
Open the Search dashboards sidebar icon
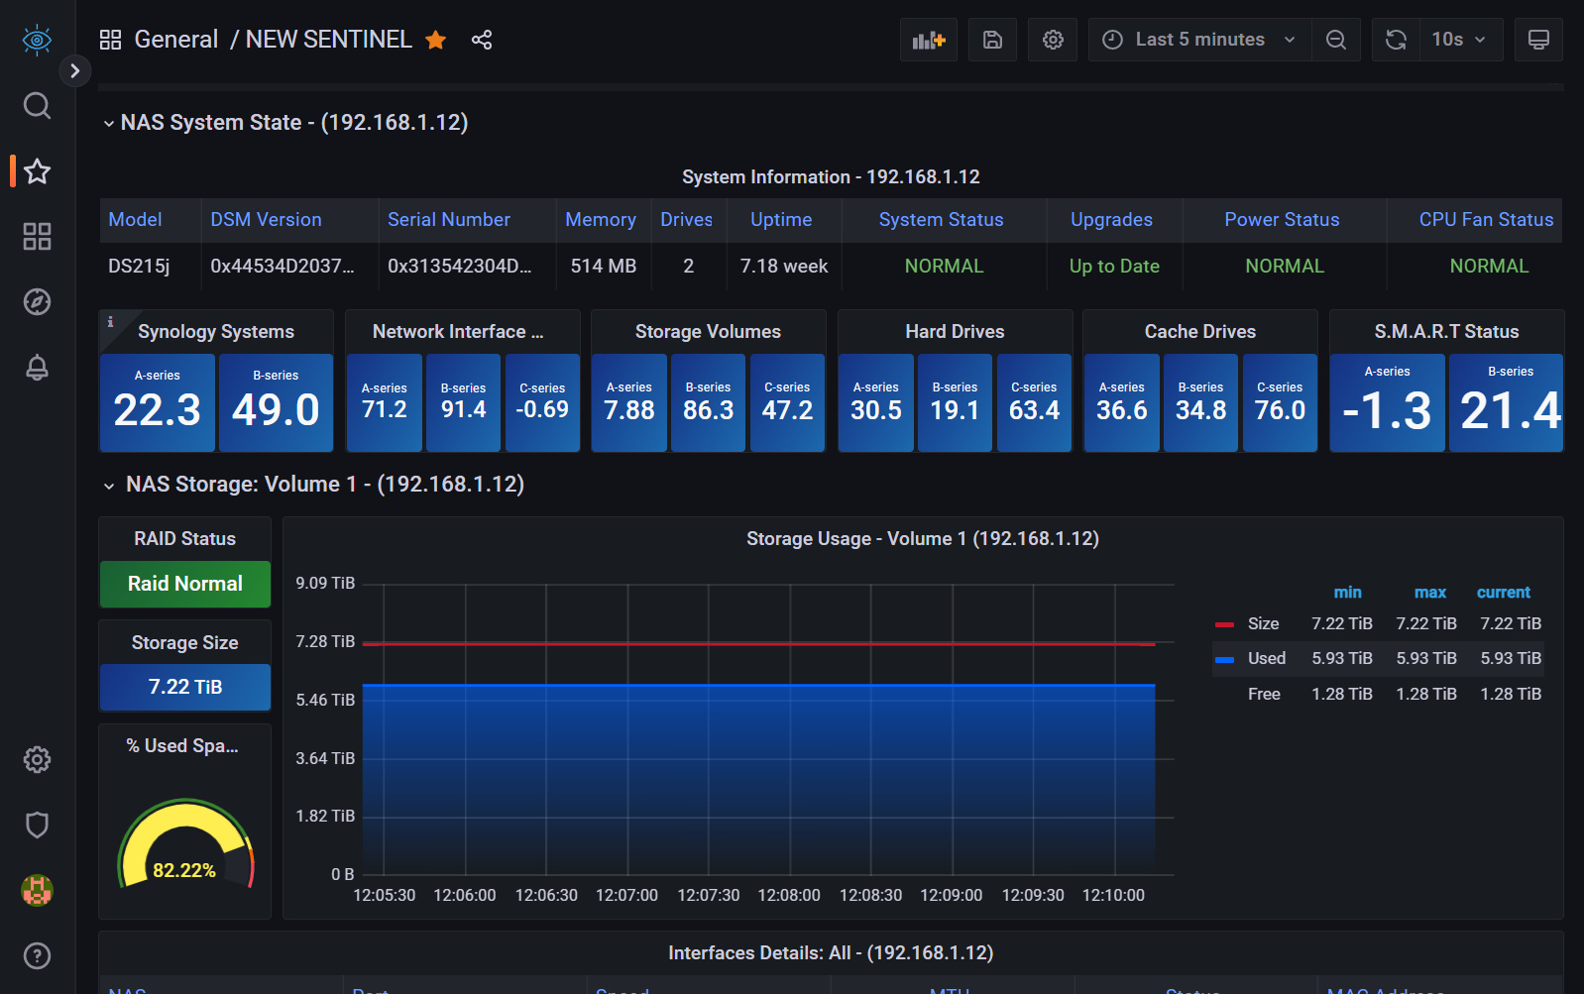pyautogui.click(x=37, y=105)
